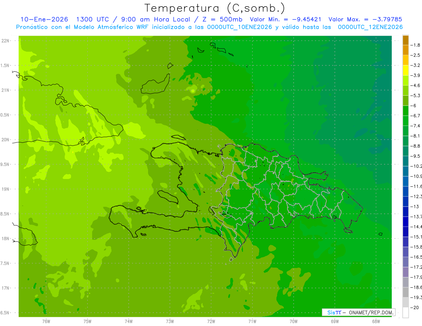Click the "-6.7" colorbar label
Viewport: 422px width, 326px height.
click(x=415, y=116)
